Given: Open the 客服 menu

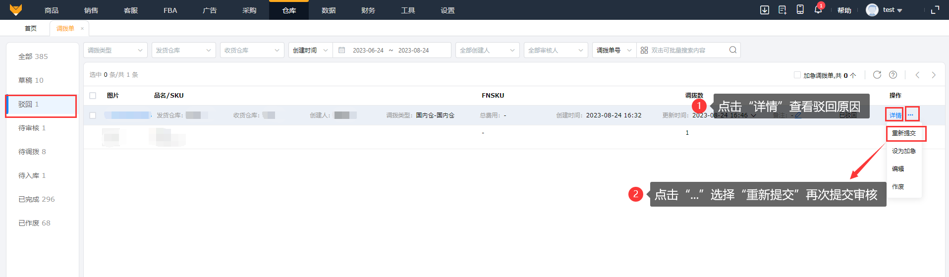Looking at the screenshot, I should pos(131,10).
